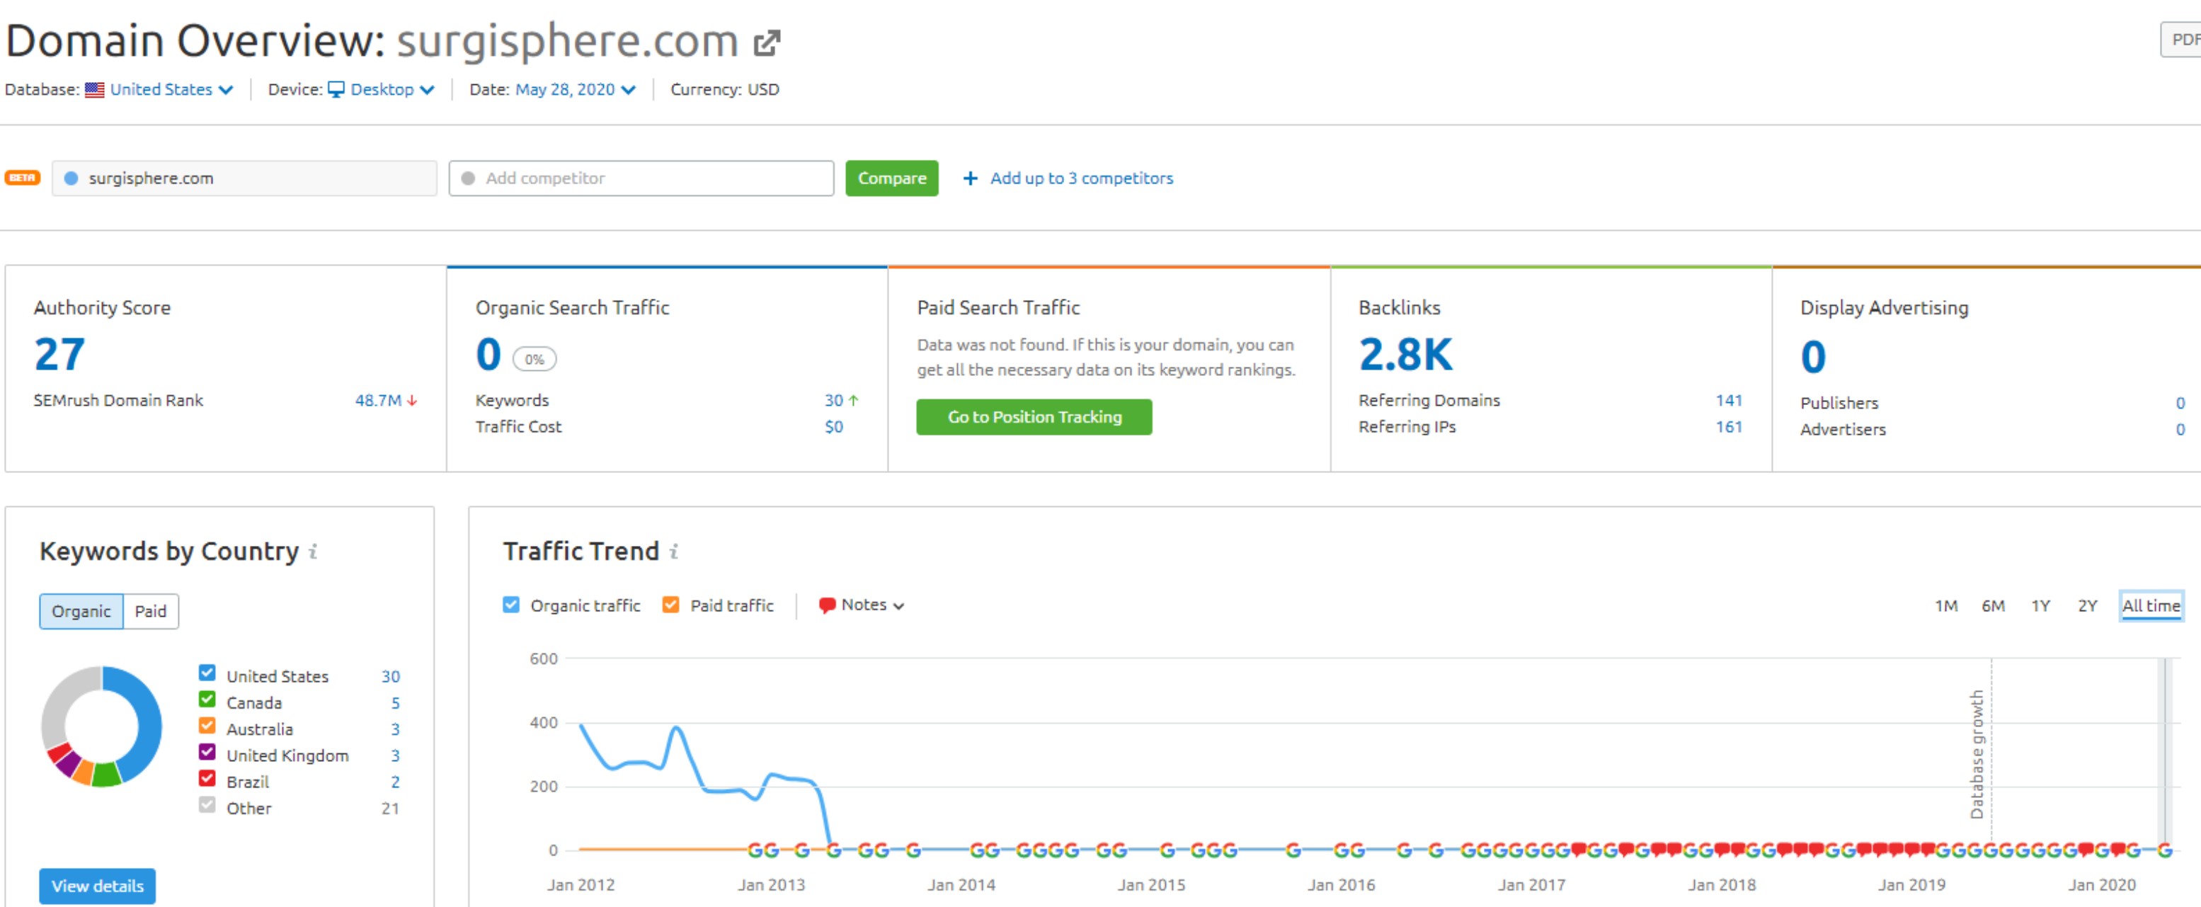The height and width of the screenshot is (907, 2201).
Task: Click Traffic Trend info icon
Action: (x=674, y=552)
